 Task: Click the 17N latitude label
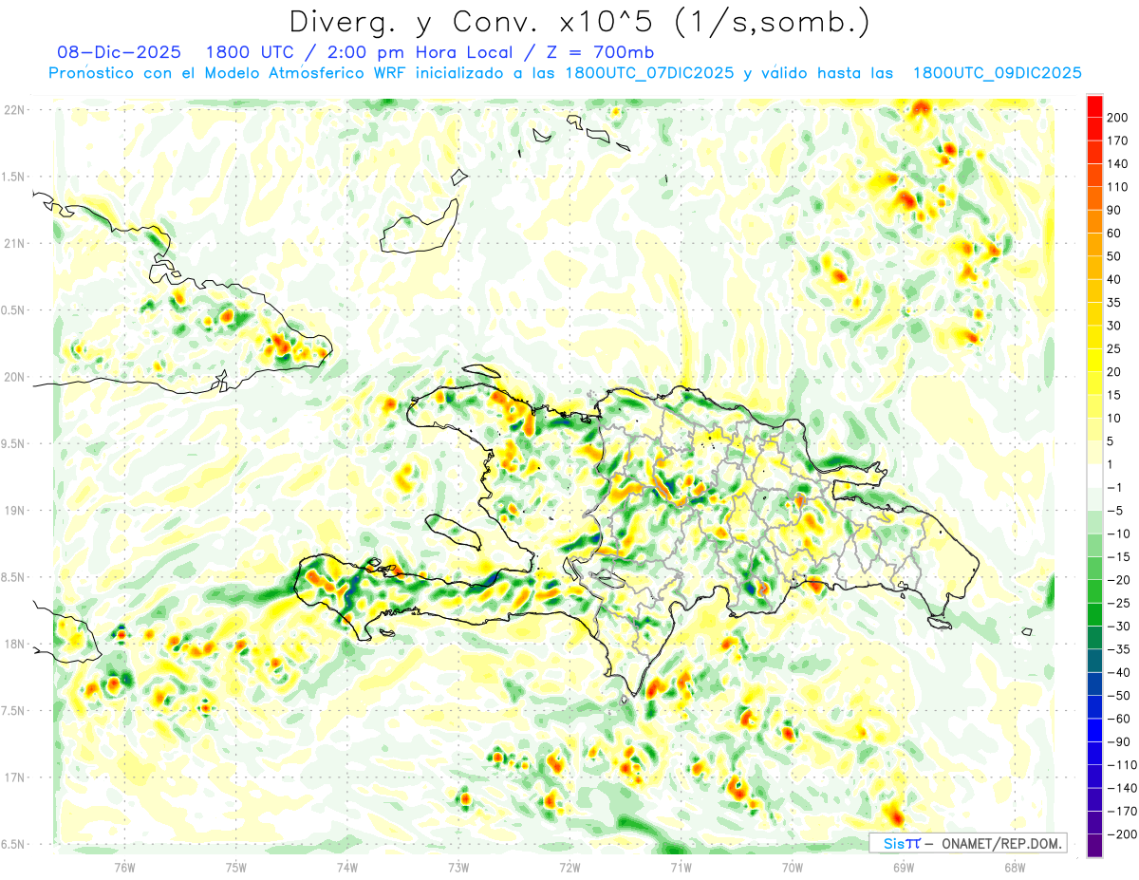tap(13, 777)
